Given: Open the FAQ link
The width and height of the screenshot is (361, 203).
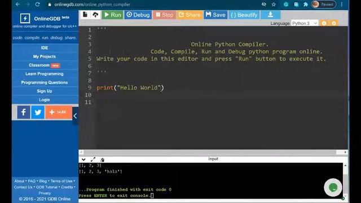Looking at the screenshot, I should [x=32, y=181].
